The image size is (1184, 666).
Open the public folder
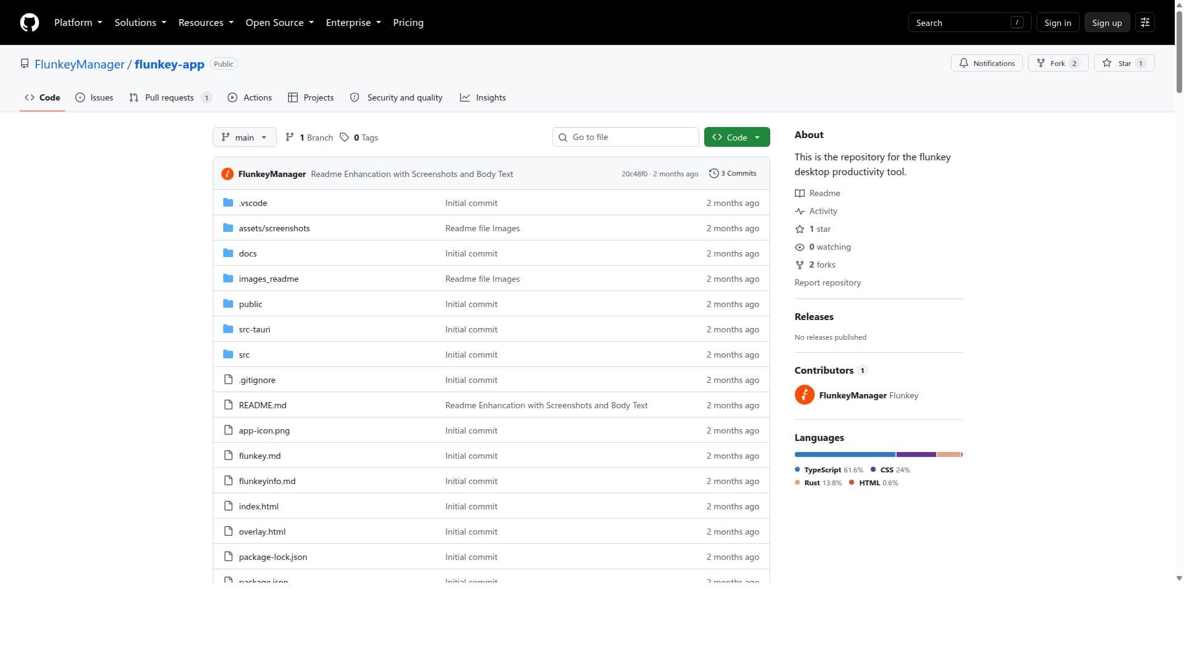pyautogui.click(x=250, y=305)
